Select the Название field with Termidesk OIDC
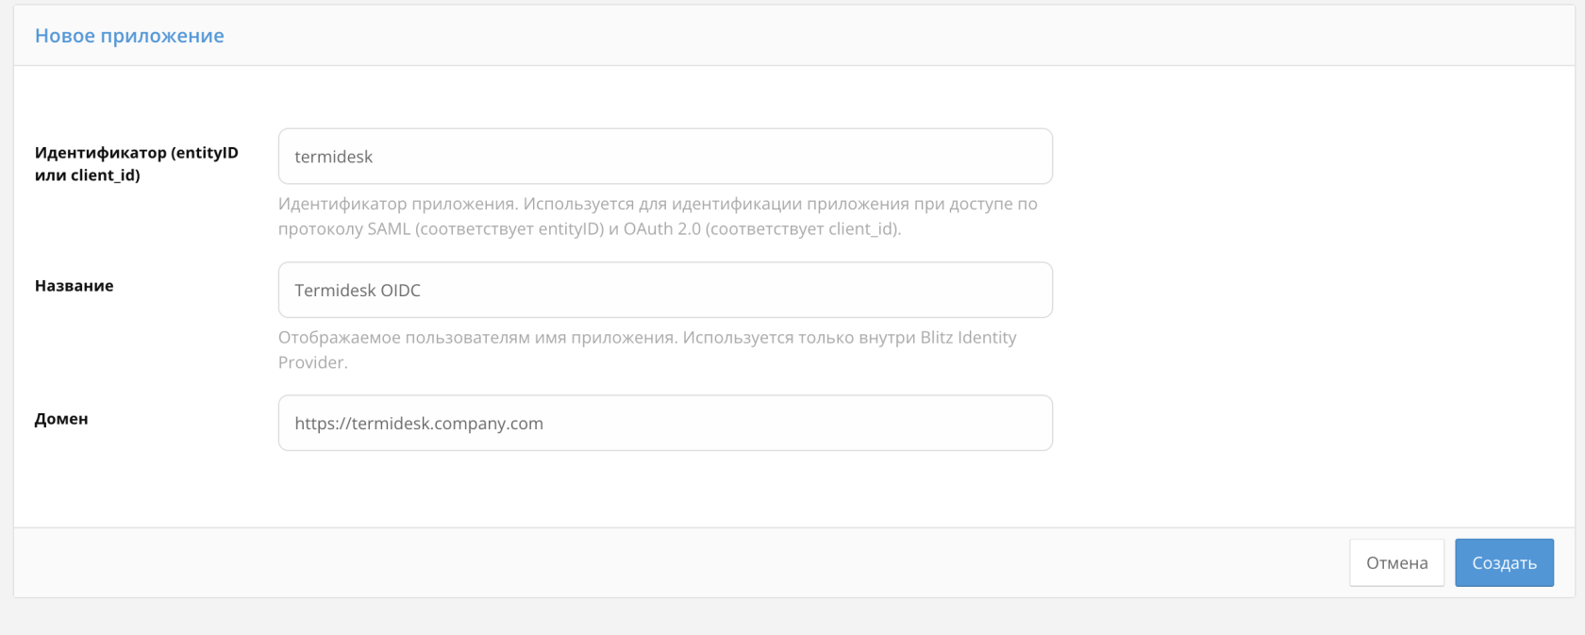 point(665,290)
